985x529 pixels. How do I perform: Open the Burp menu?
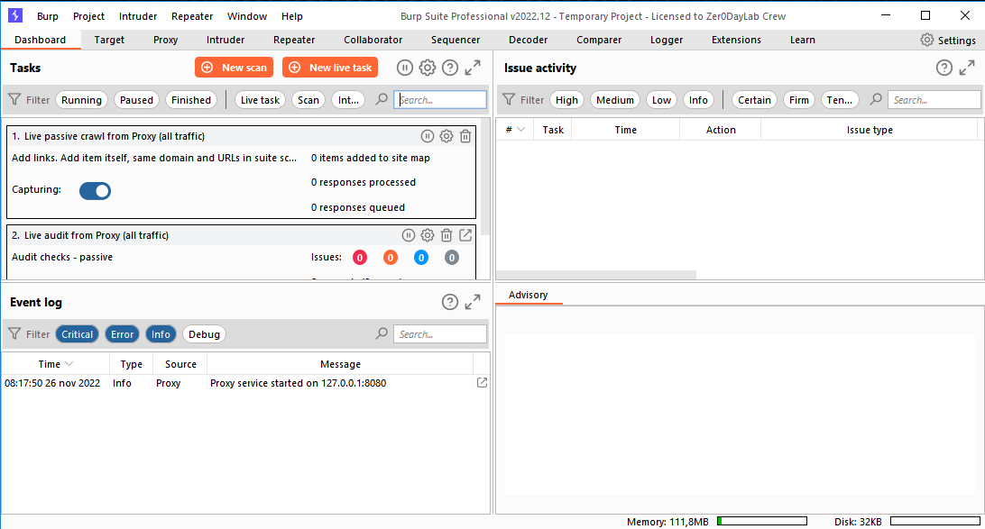tap(48, 16)
